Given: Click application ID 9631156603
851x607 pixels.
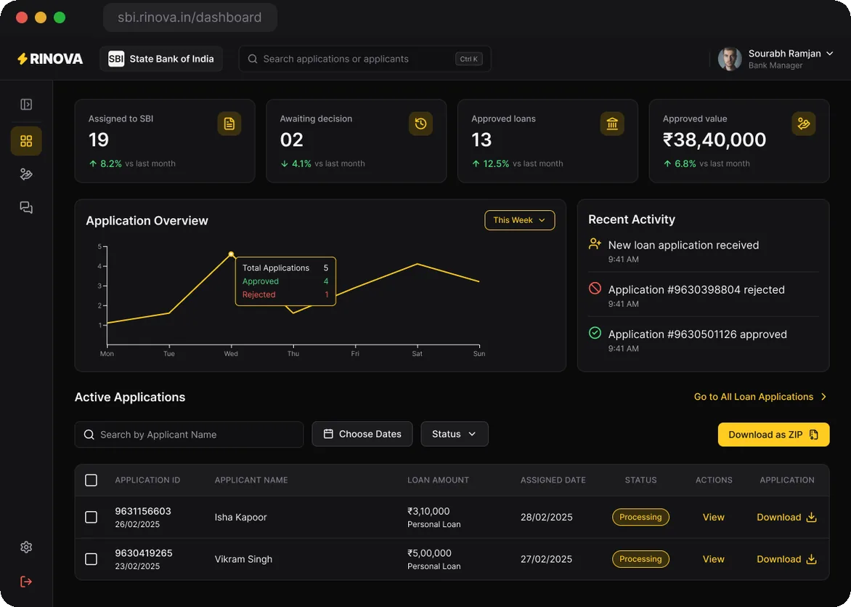Looking at the screenshot, I should (x=143, y=511).
